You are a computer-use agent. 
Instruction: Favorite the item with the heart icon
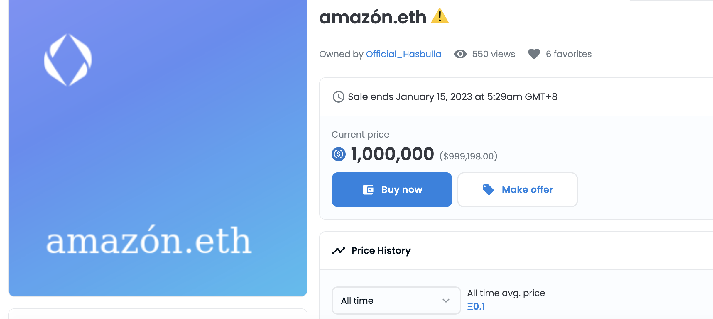tap(534, 54)
